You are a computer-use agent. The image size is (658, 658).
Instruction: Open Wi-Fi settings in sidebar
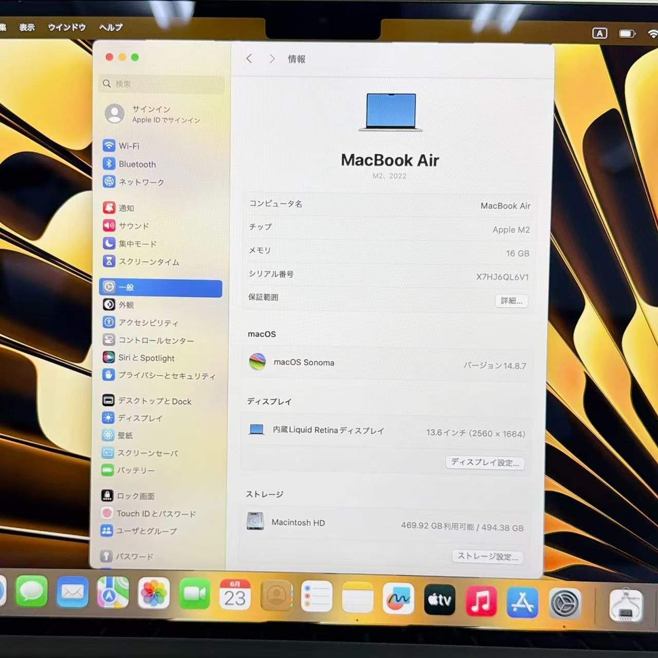coord(121,146)
